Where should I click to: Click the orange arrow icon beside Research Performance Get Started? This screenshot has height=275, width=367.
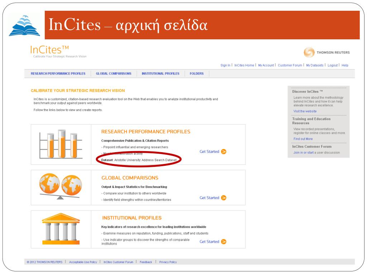pyautogui.click(x=224, y=151)
